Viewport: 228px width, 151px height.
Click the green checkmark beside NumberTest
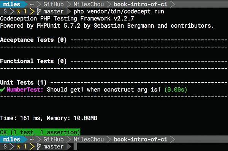pyautogui.click(x=3, y=90)
